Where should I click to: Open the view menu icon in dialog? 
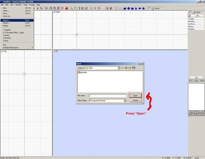pos(134,68)
